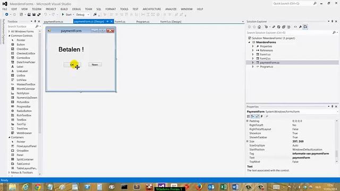Select the ComboBox control in Toolbox
Screen dimensions: 340x191
click(23, 58)
